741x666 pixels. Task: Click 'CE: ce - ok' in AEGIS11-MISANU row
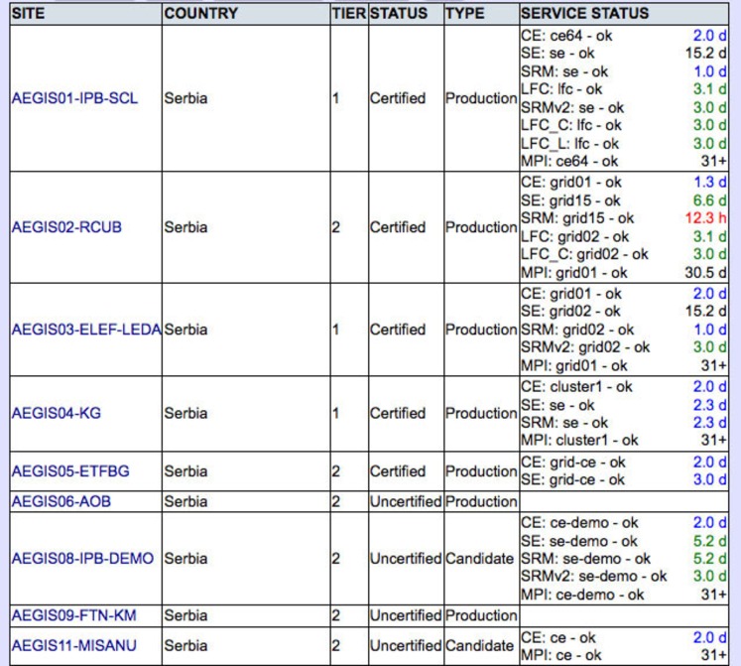[x=558, y=637]
